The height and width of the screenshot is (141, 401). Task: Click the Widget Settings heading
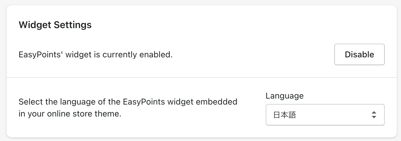click(x=55, y=25)
